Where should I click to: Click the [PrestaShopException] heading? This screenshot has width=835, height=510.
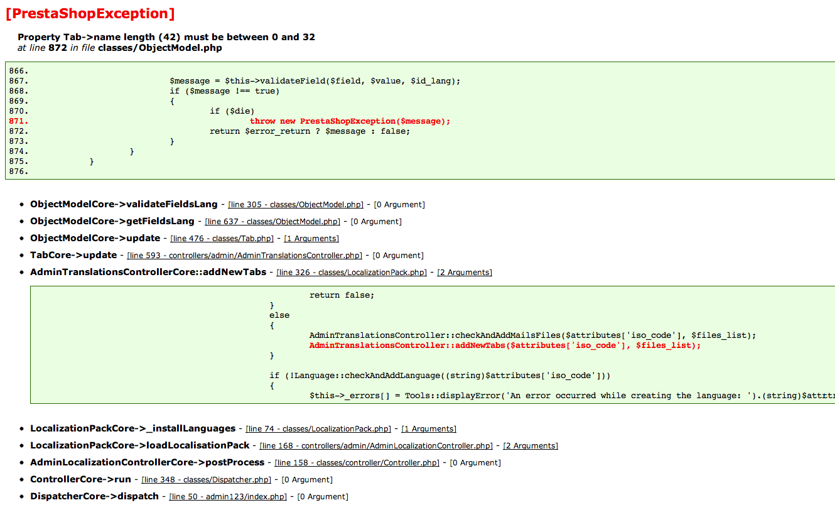90,13
